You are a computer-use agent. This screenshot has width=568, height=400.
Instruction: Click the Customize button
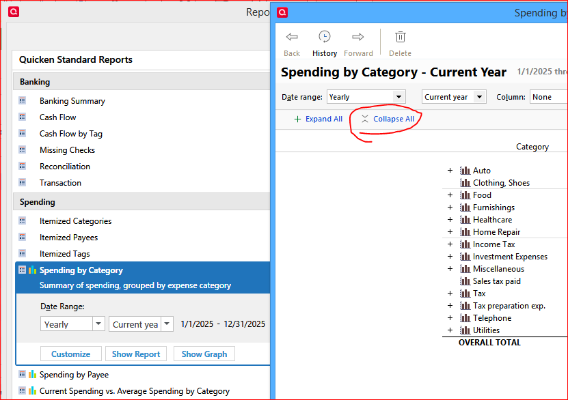(x=70, y=354)
